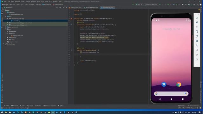Open the app run configuration dropdown
Screen dimensions: 203x114
[x=139, y=4]
